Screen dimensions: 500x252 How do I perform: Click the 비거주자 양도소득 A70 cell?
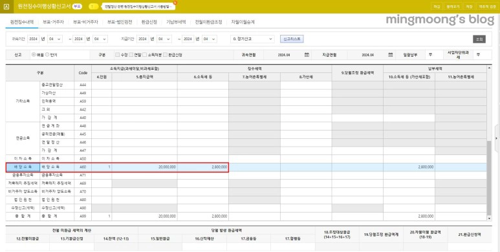[83, 192]
